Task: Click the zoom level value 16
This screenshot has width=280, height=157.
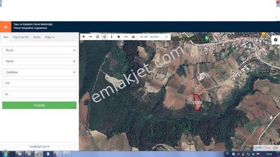Action: [166, 37]
